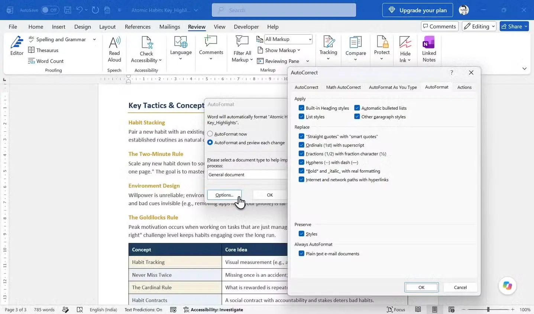Switch to the AutoCorrect tab

(x=306, y=87)
